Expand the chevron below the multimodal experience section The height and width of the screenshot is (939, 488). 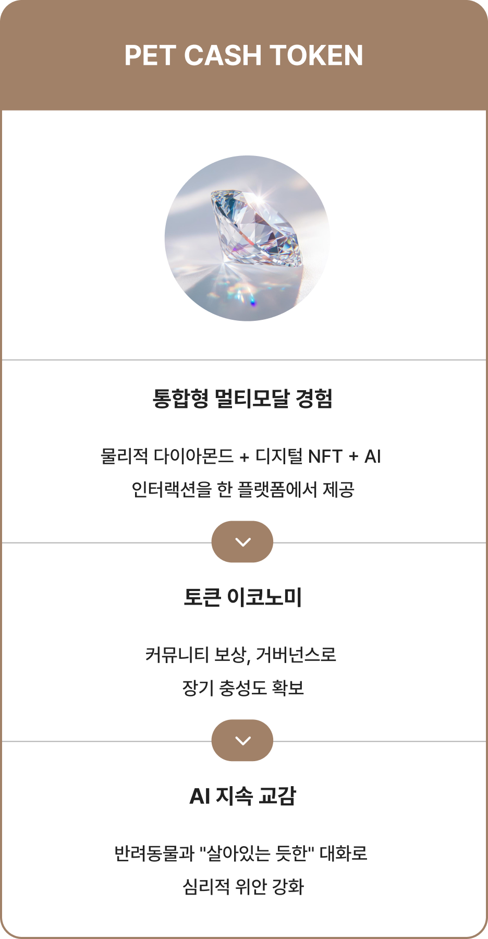point(242,542)
